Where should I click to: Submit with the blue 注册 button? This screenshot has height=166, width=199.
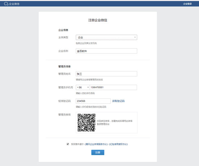98,152
